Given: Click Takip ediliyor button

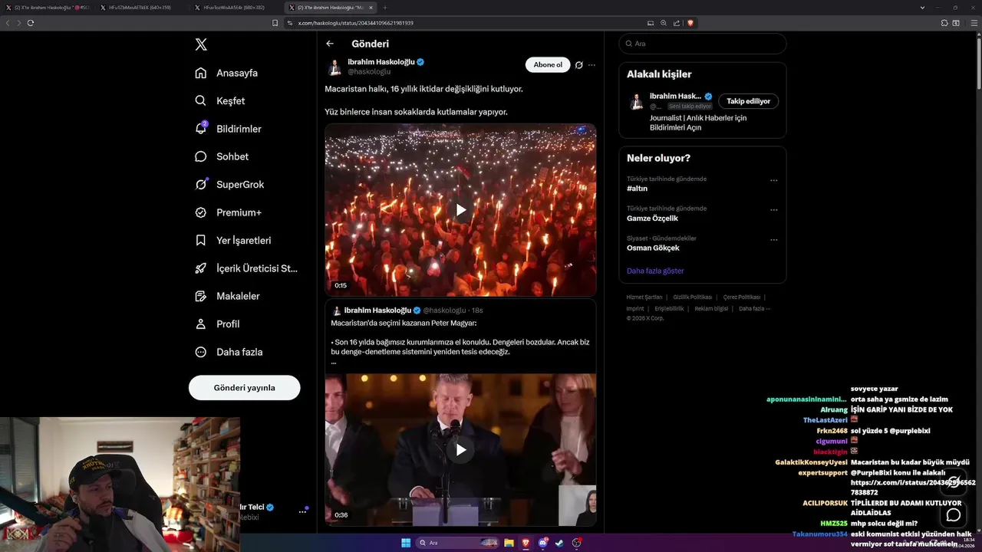Looking at the screenshot, I should tap(748, 101).
